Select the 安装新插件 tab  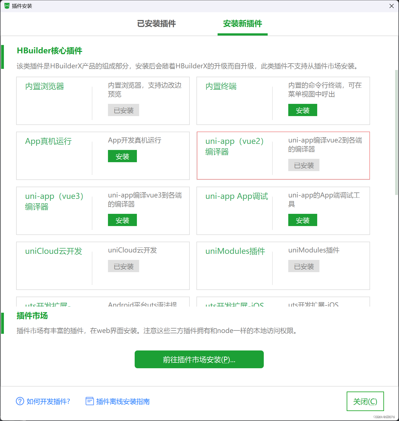pos(243,24)
